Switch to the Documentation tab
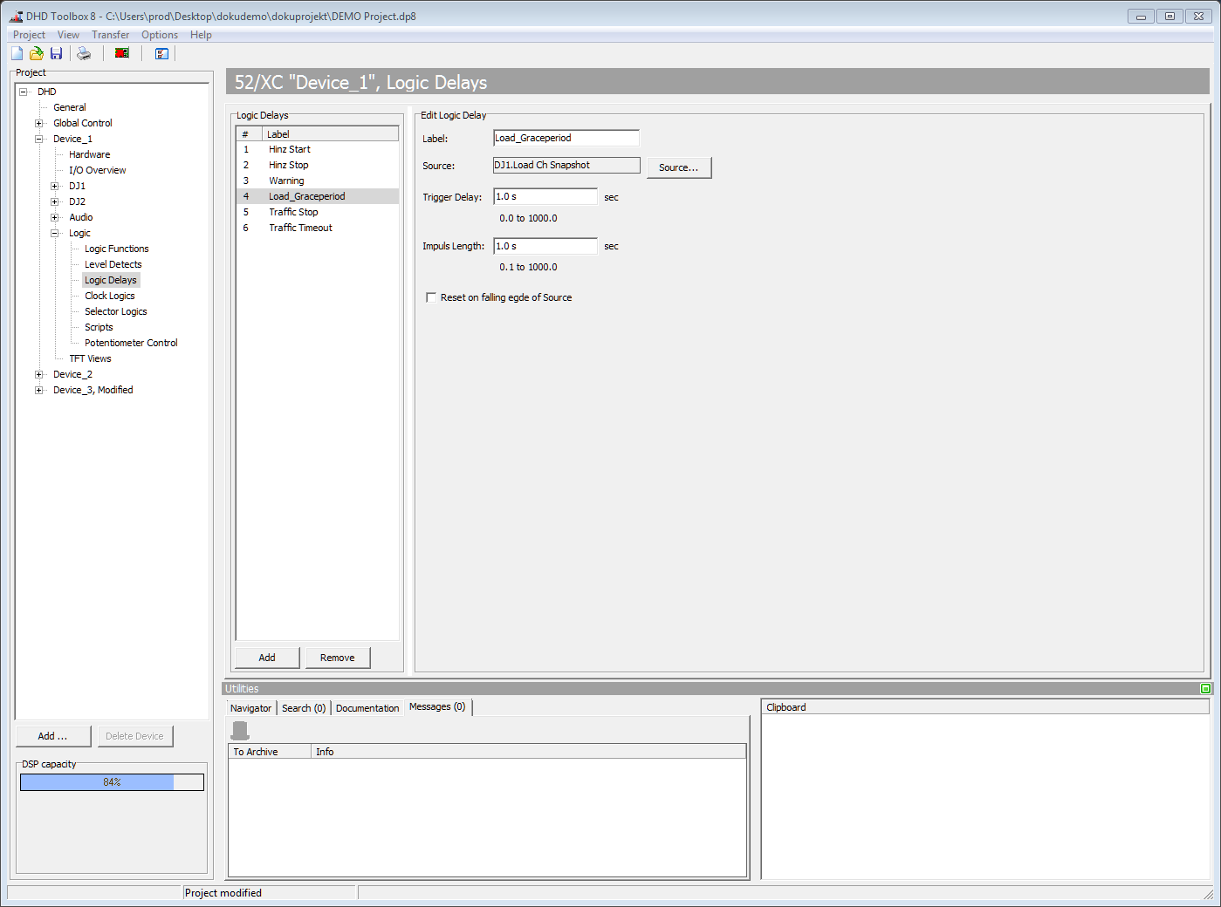The image size is (1221, 907). coord(367,708)
